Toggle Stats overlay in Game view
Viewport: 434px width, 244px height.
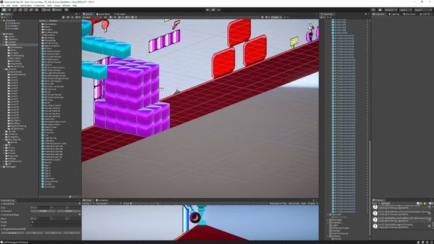pyautogui.click(x=304, y=203)
